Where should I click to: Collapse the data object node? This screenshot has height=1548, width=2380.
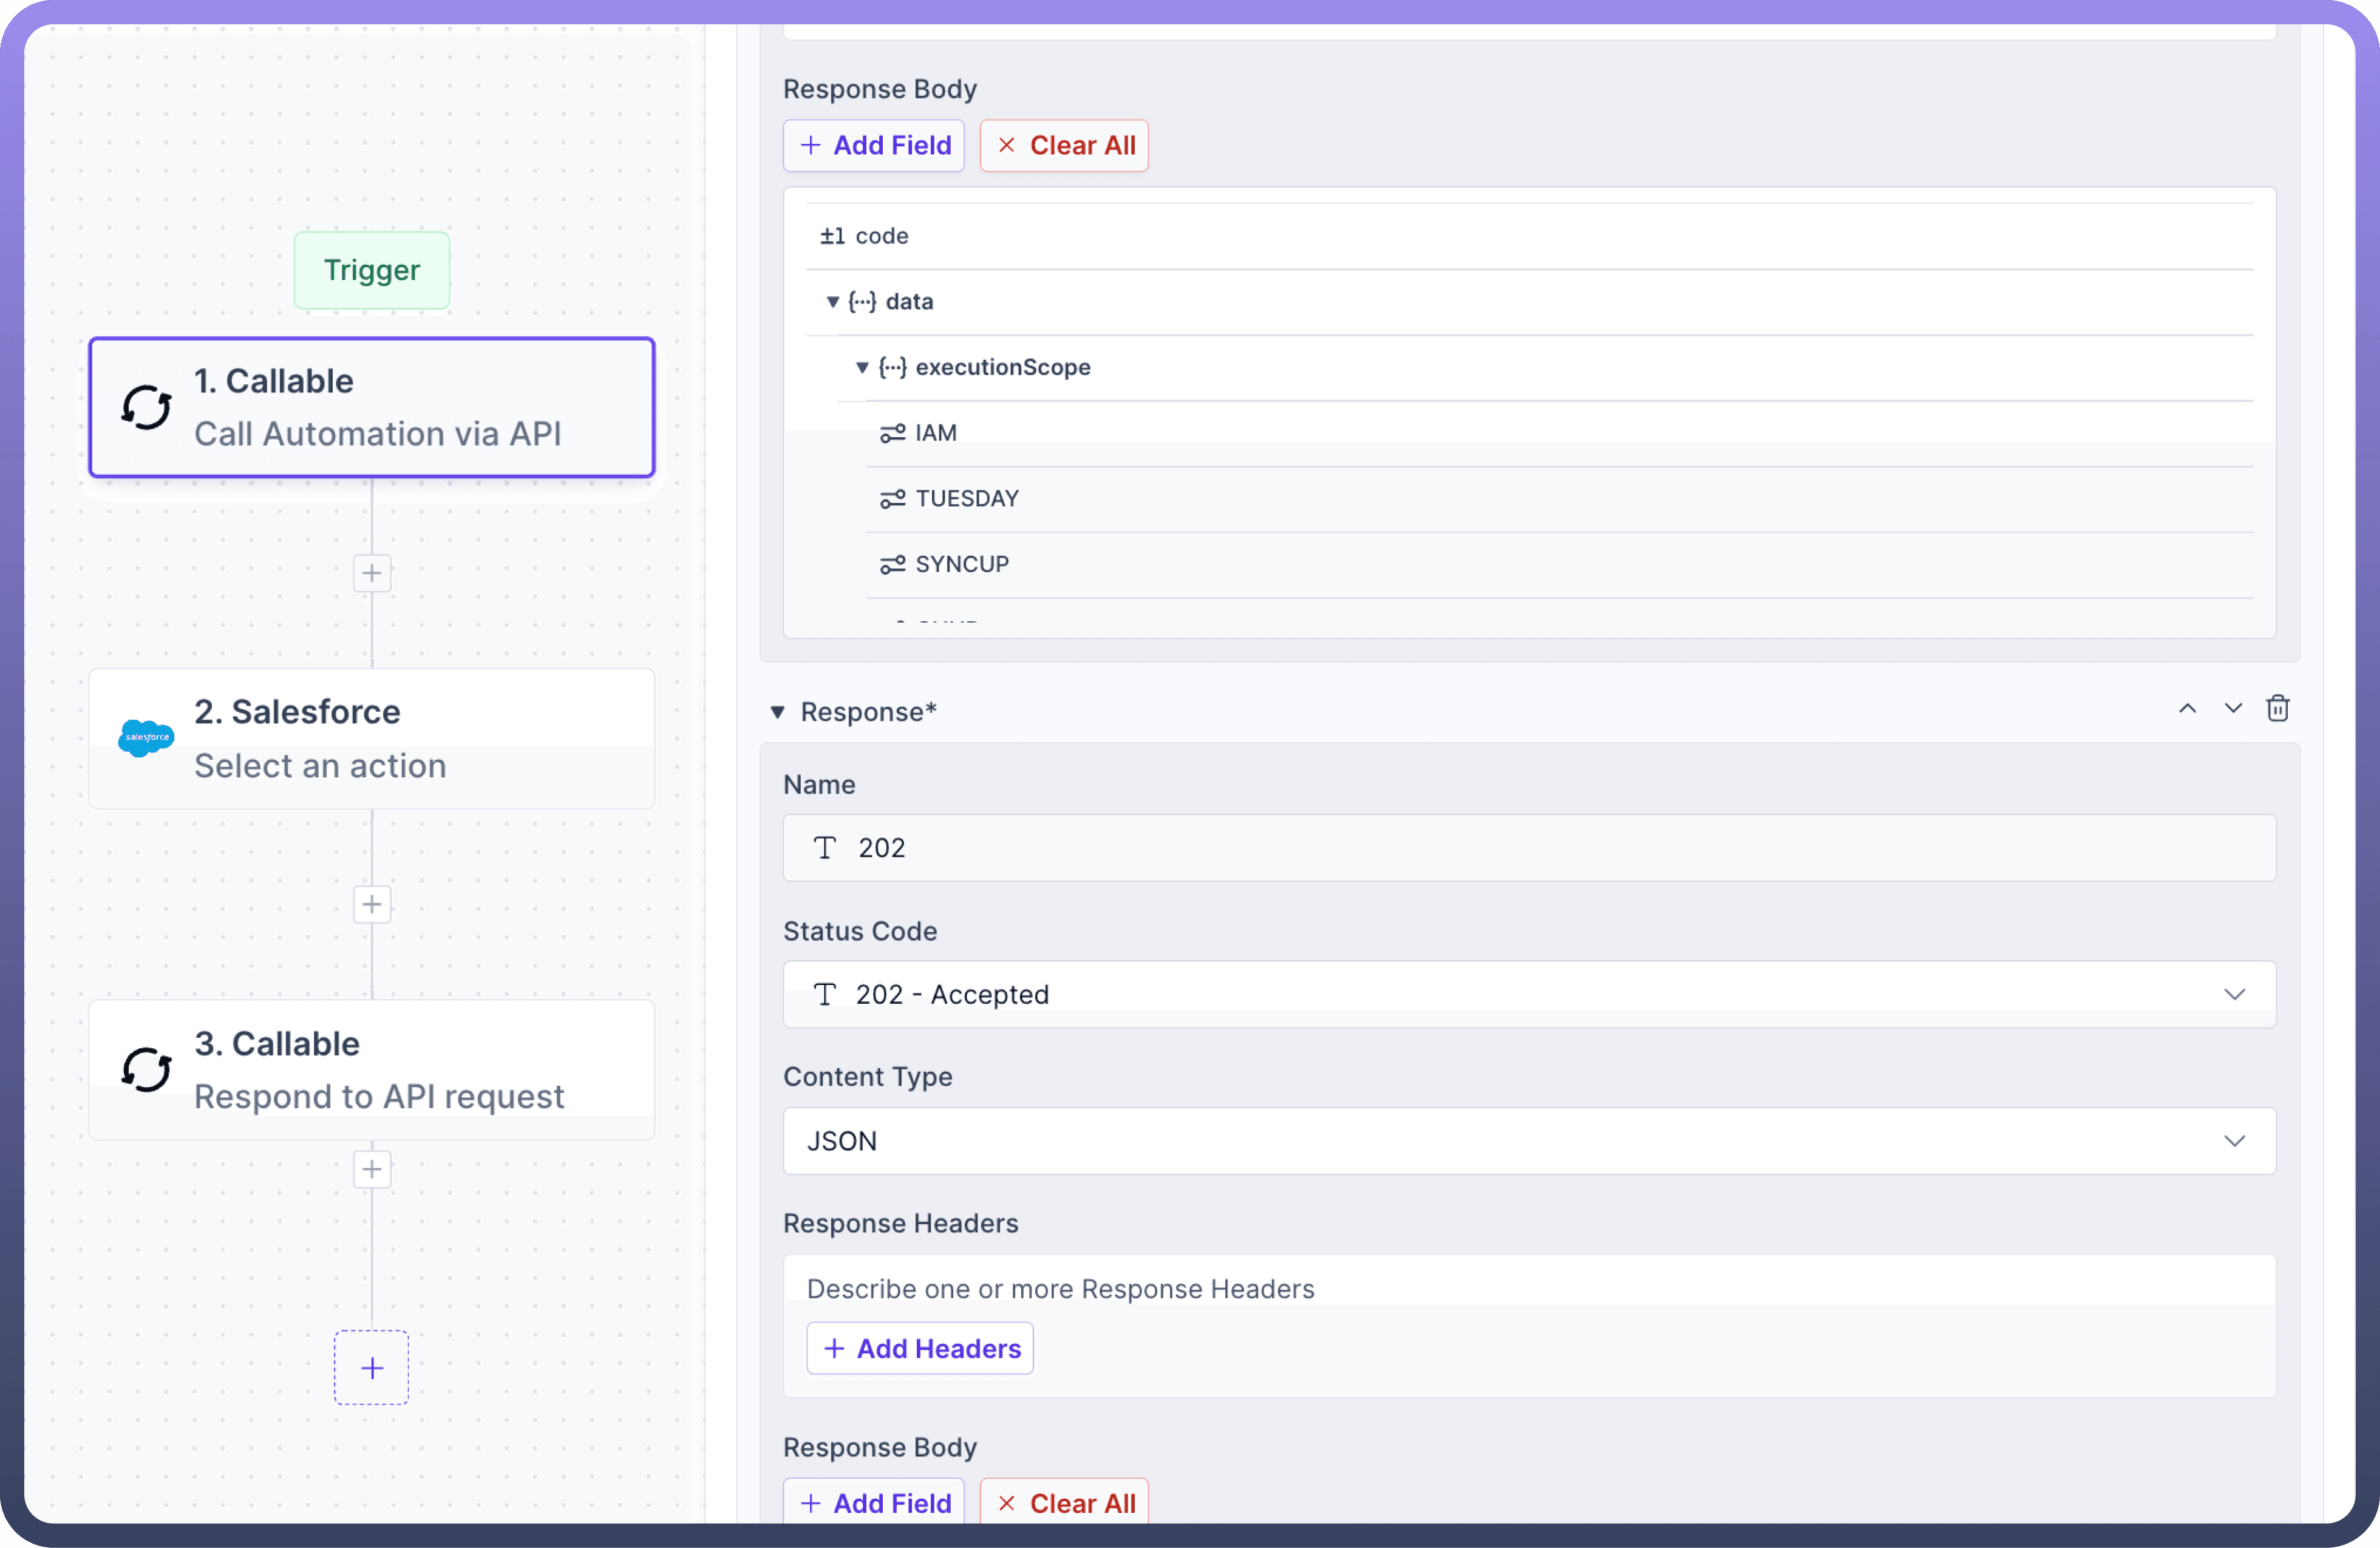tap(832, 302)
